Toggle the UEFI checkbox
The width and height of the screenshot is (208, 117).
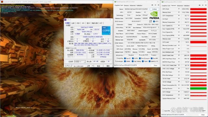tap(154, 21)
